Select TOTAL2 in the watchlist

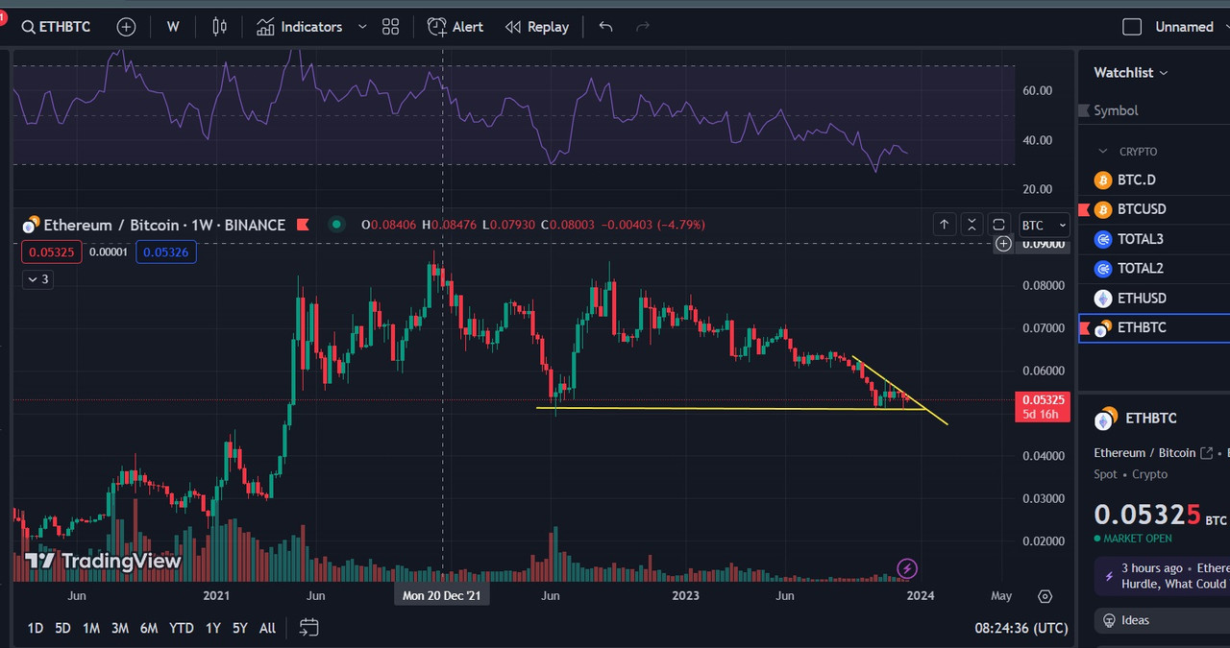click(1154, 268)
